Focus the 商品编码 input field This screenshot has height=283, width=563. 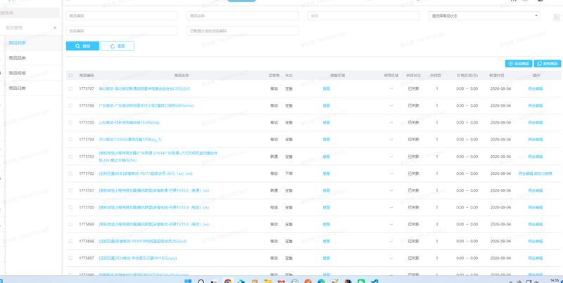pos(122,15)
